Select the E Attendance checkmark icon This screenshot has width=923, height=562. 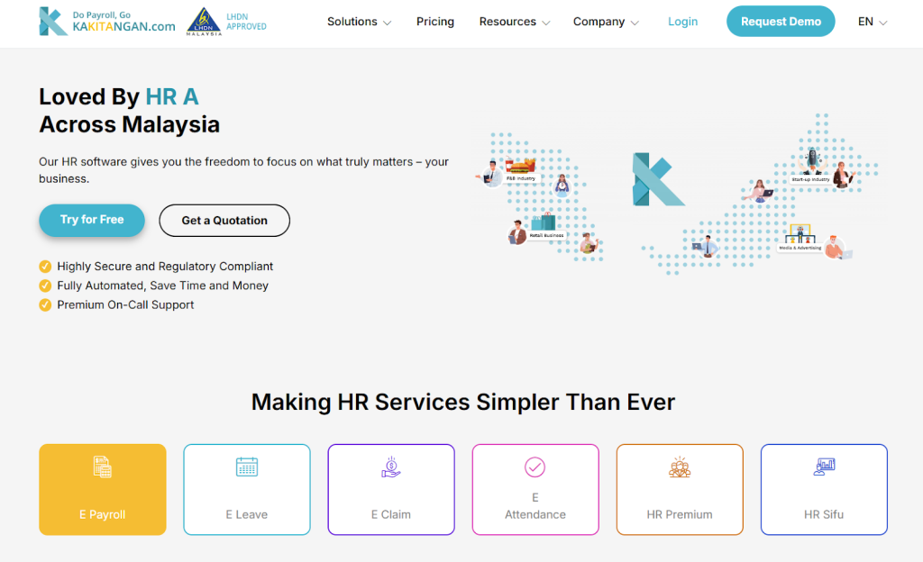pyautogui.click(x=535, y=467)
